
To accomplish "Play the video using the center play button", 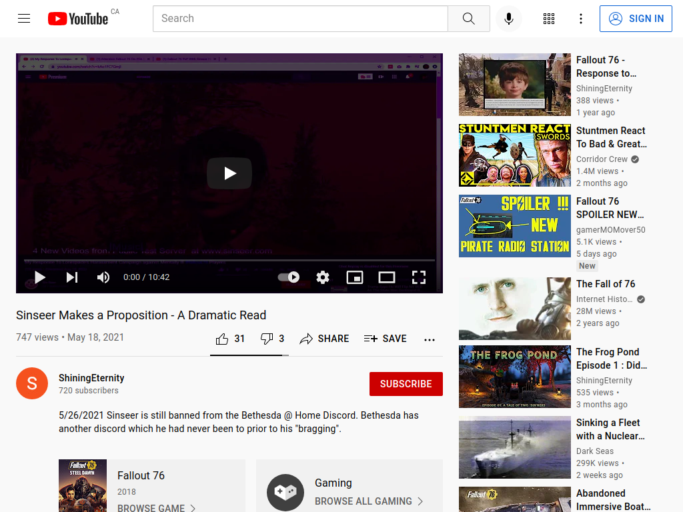I will [x=229, y=173].
